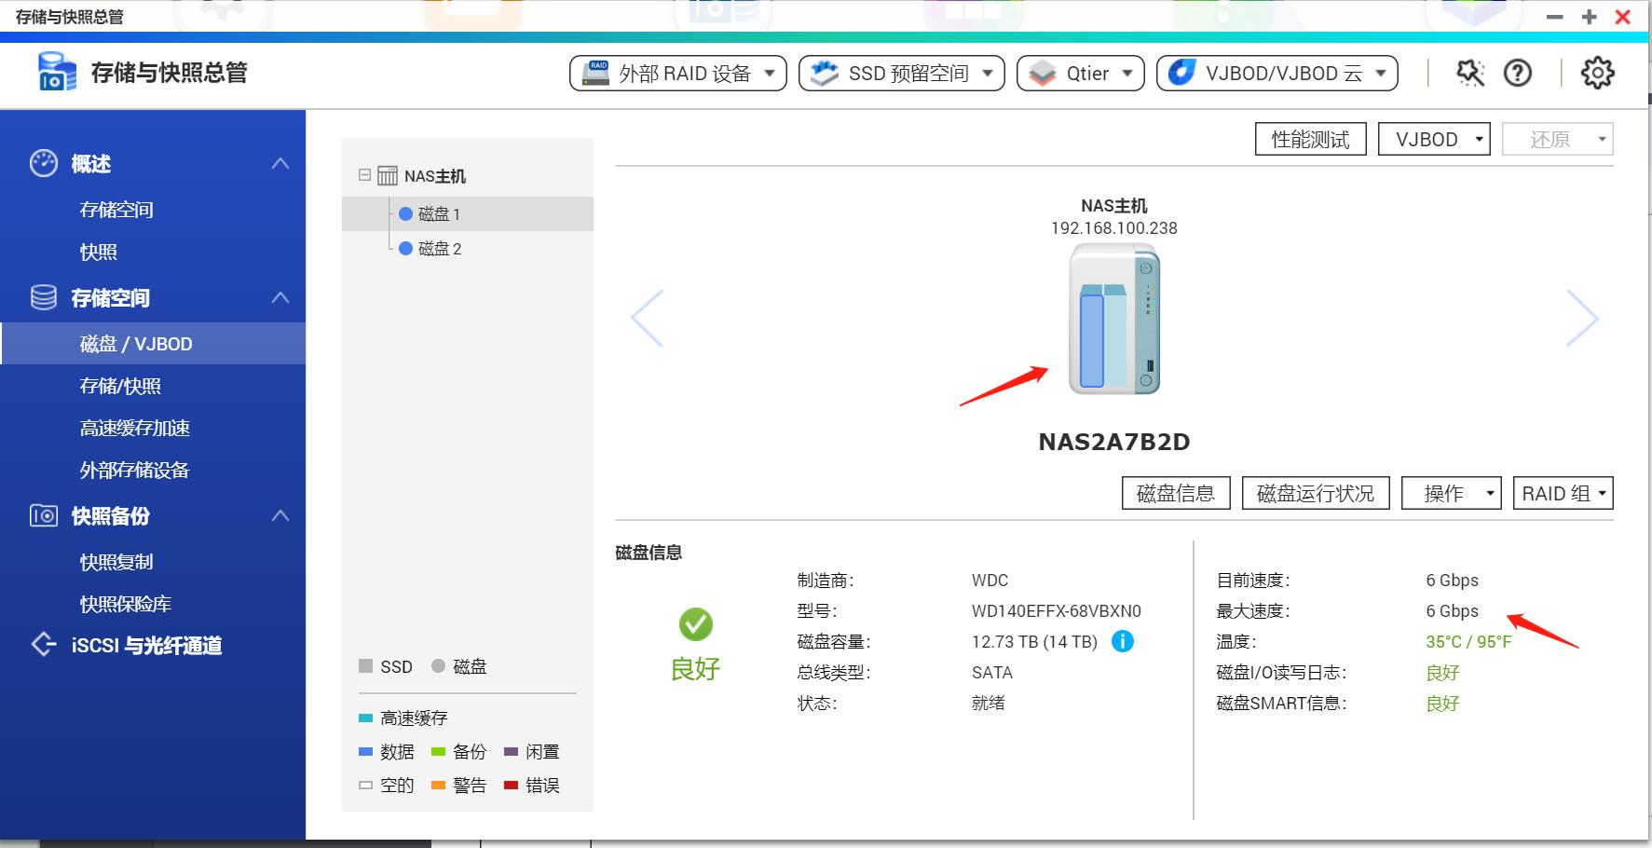Click the right navigation arrow beside the NAS image

click(x=1584, y=318)
